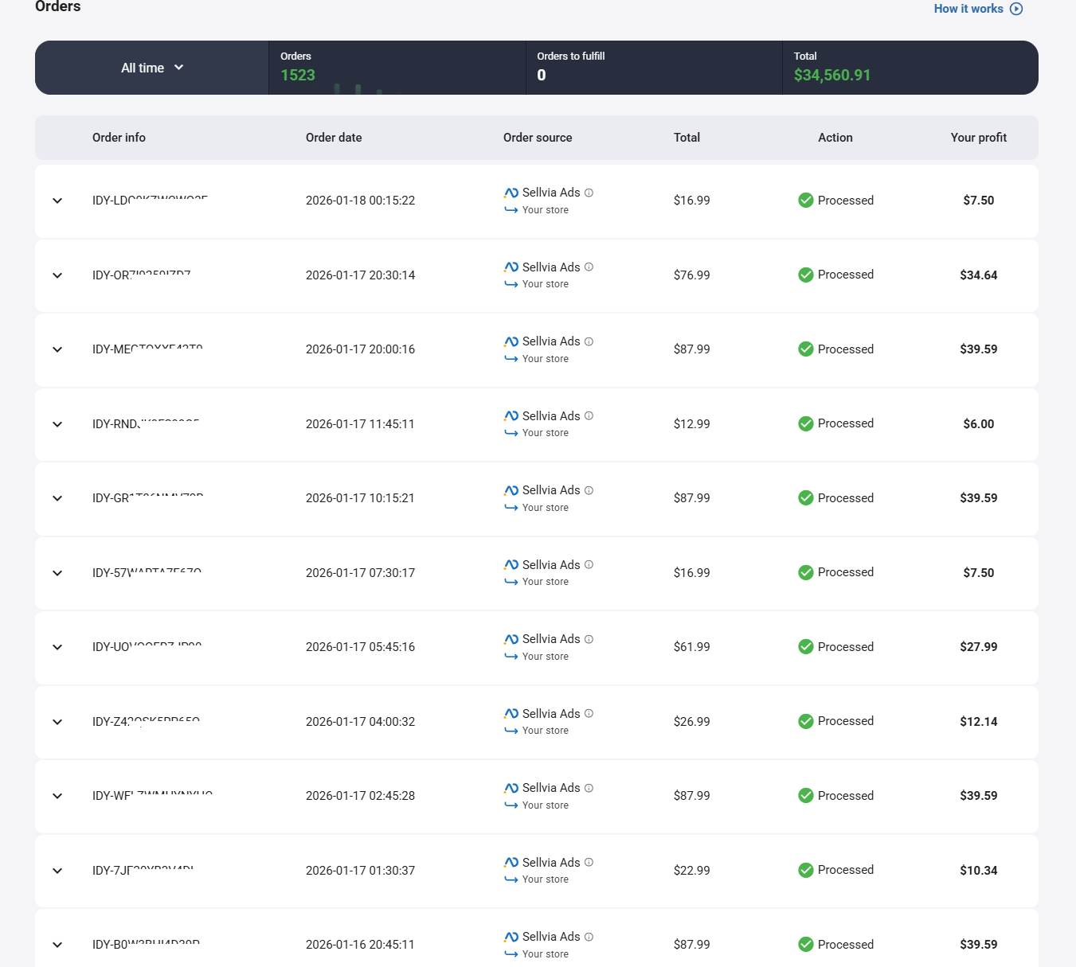Open the How it works link
1076x967 pixels.
[968, 9]
